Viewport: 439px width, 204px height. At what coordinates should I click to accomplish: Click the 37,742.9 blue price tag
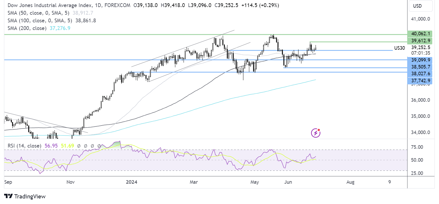[419, 80]
